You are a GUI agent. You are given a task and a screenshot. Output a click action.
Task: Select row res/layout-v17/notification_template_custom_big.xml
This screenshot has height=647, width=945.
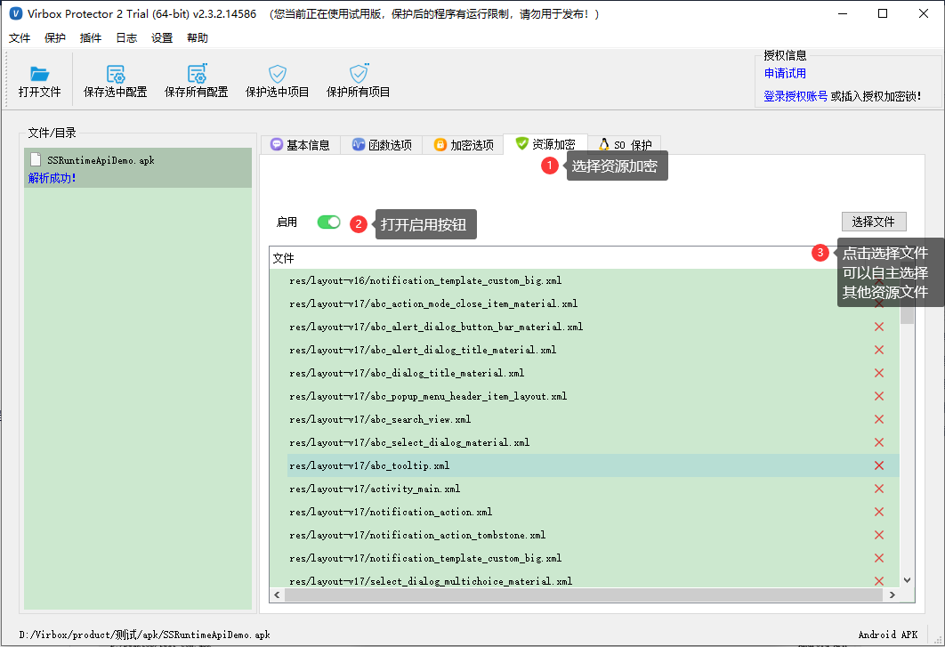click(x=593, y=558)
